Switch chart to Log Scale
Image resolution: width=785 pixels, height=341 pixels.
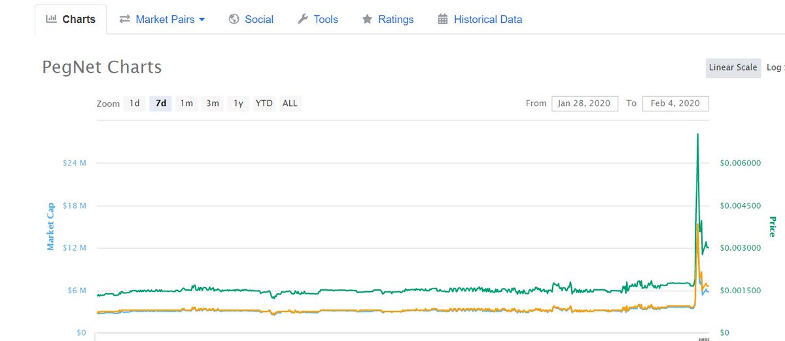coord(775,67)
